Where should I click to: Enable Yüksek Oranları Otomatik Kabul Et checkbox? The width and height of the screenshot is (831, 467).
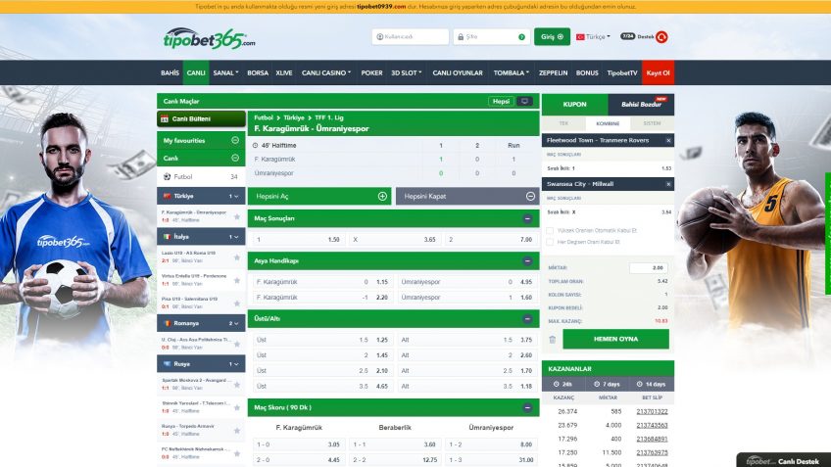click(550, 230)
